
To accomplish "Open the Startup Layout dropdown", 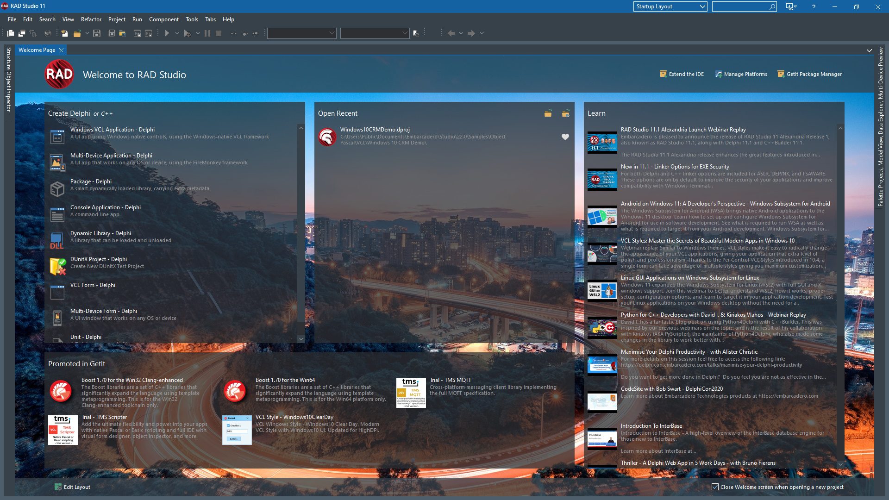I will point(670,6).
